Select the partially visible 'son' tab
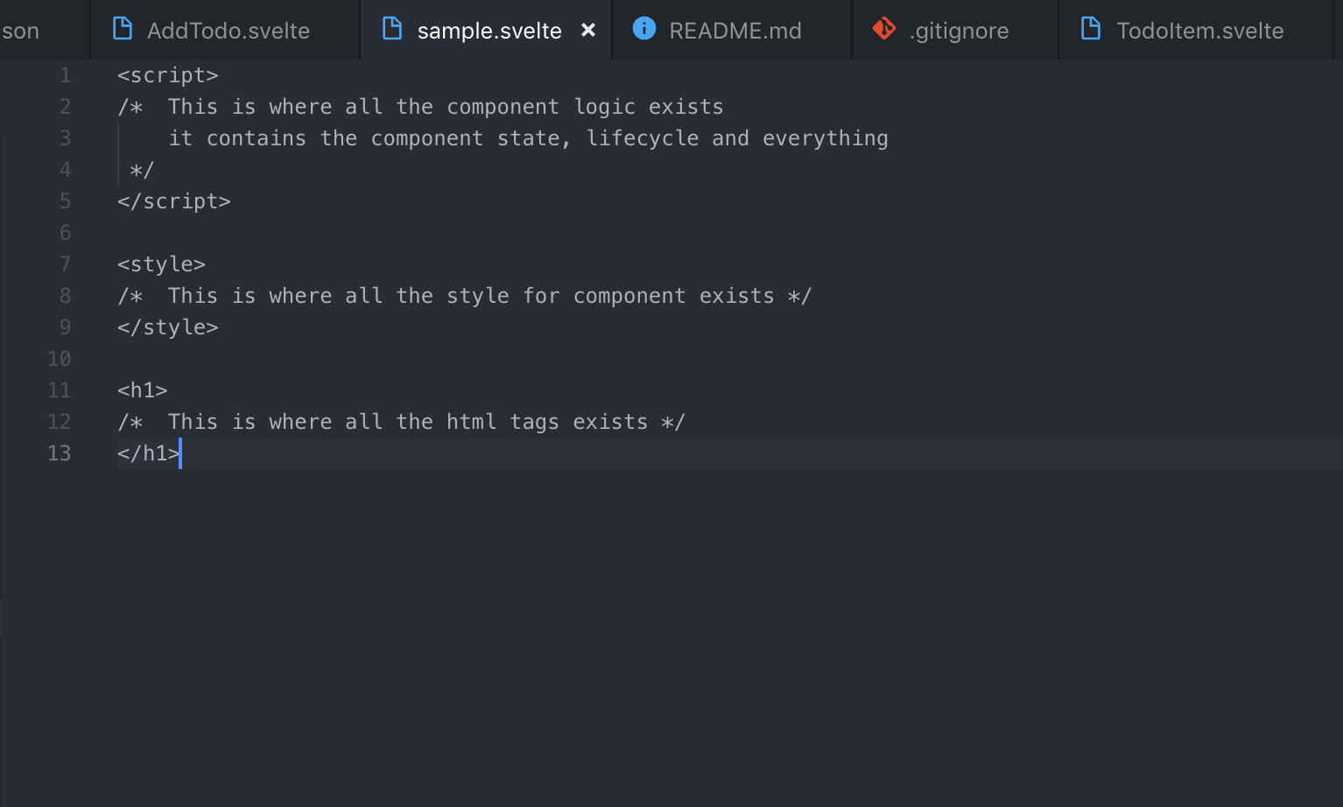The width and height of the screenshot is (1343, 807). pos(21,31)
